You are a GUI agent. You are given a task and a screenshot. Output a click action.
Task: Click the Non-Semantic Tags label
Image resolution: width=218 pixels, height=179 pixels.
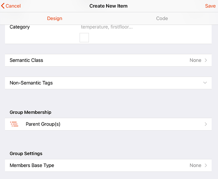pos(31,83)
